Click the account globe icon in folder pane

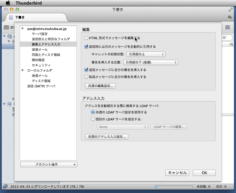(x=10, y=36)
